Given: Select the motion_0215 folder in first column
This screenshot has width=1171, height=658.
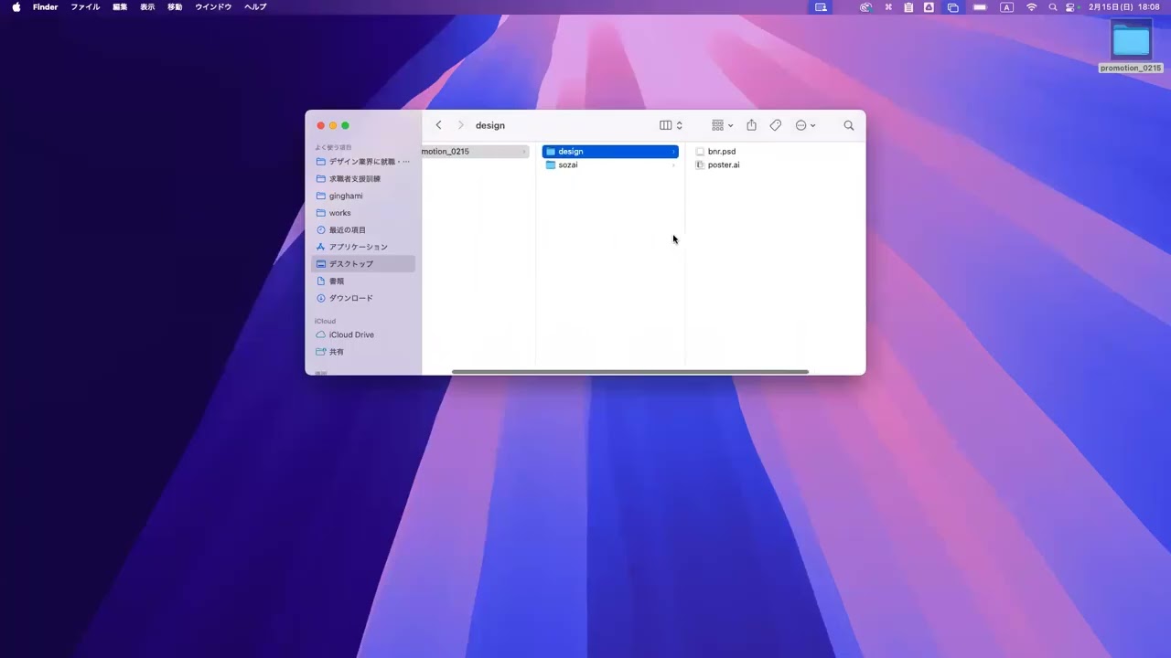Looking at the screenshot, I should [x=475, y=152].
